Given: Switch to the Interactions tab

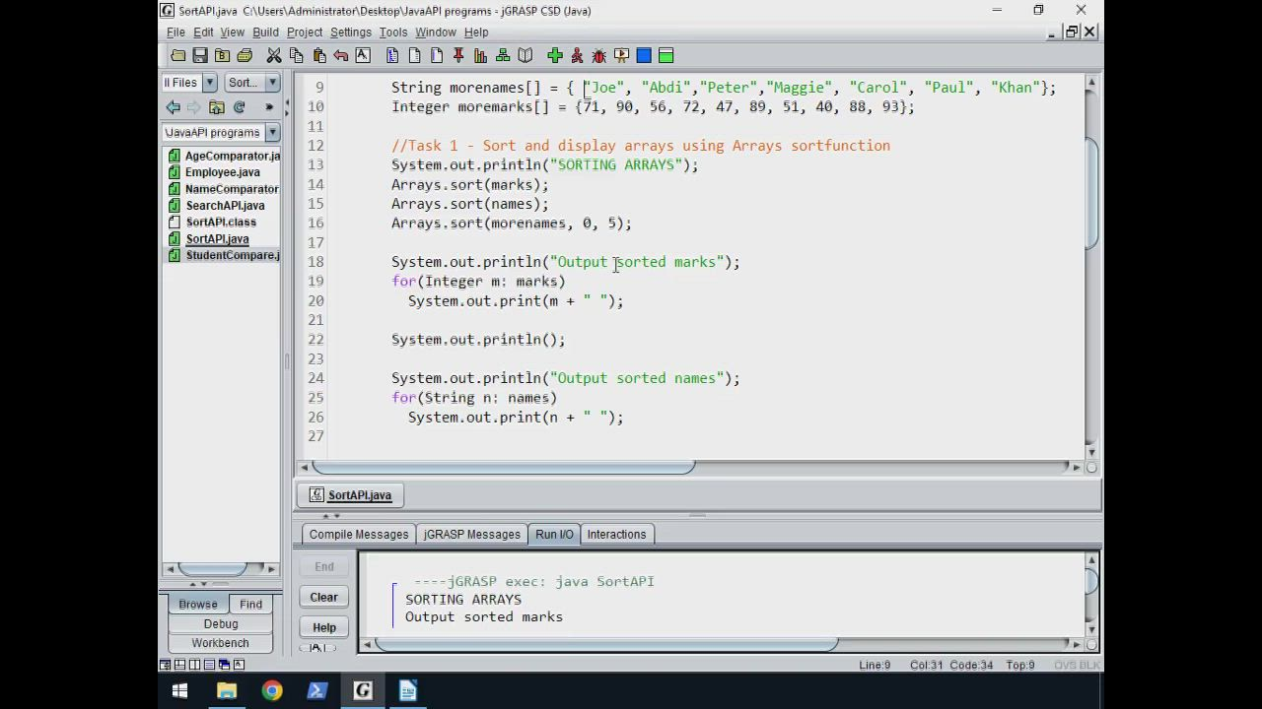Looking at the screenshot, I should [616, 535].
